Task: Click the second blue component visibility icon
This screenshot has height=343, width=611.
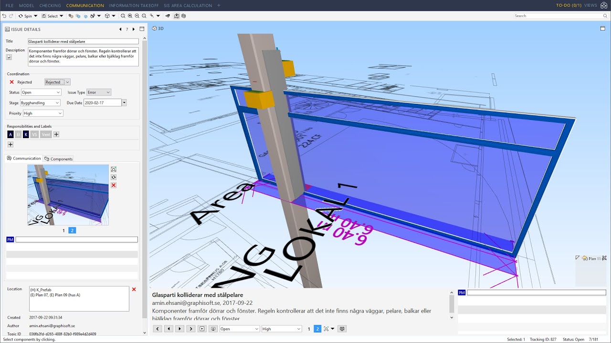Action: coord(78,16)
